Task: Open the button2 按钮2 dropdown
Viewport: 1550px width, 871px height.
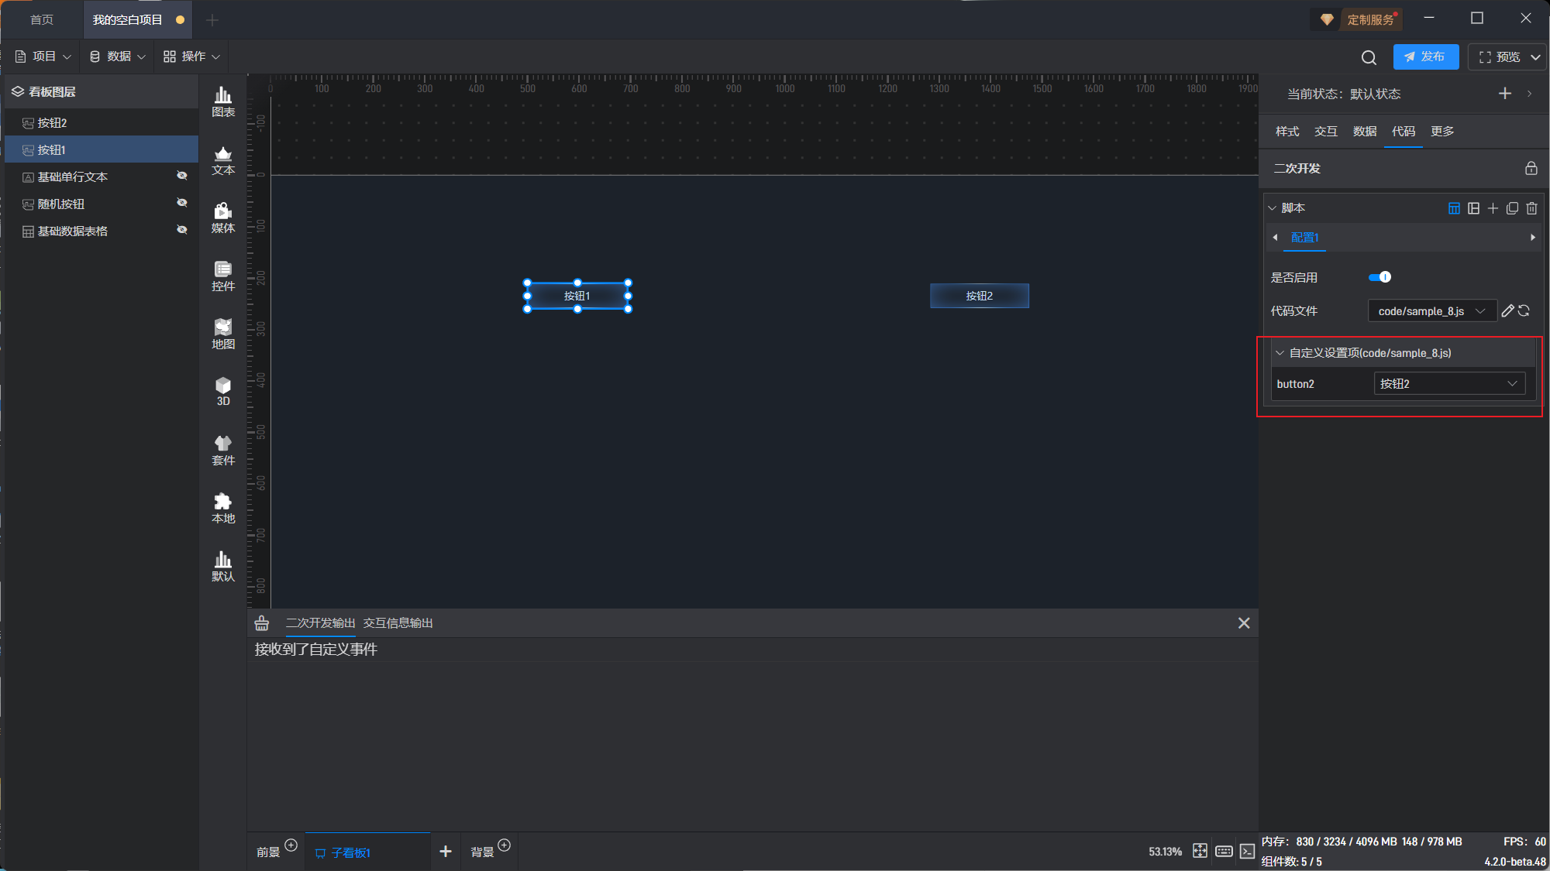Action: (1448, 384)
